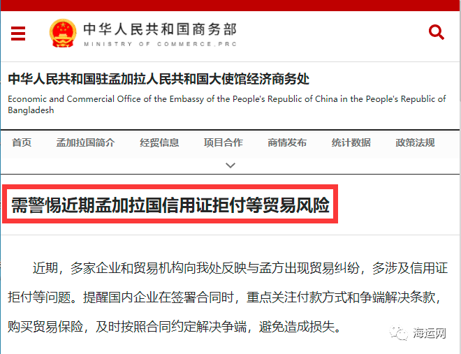
Task: Click the red search magnifier icon
Action: 437,32
